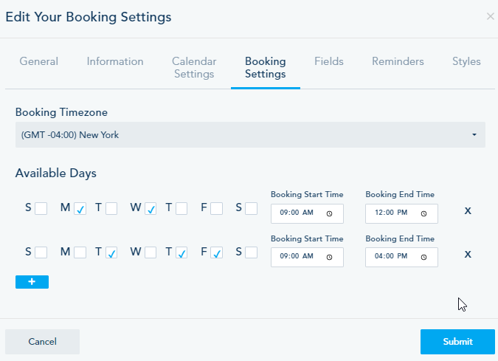
Task: Click clock icon in first row start time
Action: (x=329, y=214)
